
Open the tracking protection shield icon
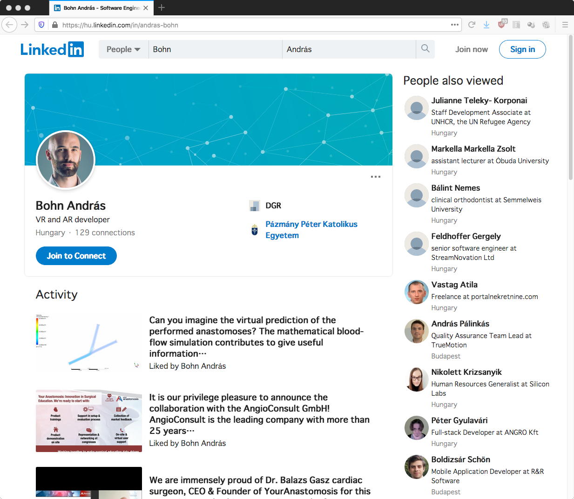(41, 25)
